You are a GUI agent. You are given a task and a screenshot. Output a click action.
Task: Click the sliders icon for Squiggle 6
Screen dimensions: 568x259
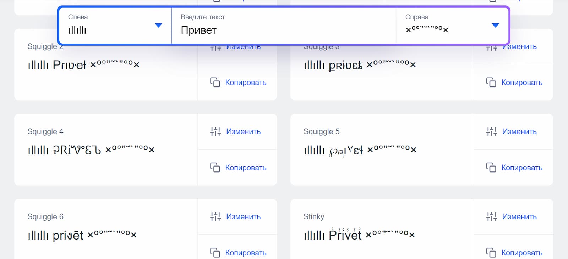215,216
